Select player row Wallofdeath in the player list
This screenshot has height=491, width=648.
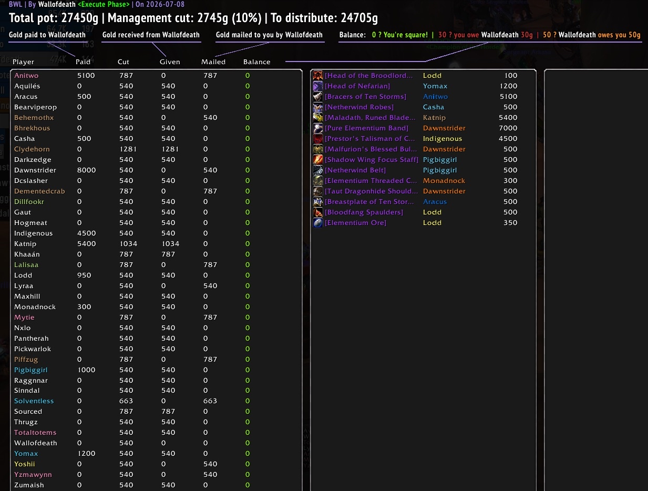(x=156, y=443)
